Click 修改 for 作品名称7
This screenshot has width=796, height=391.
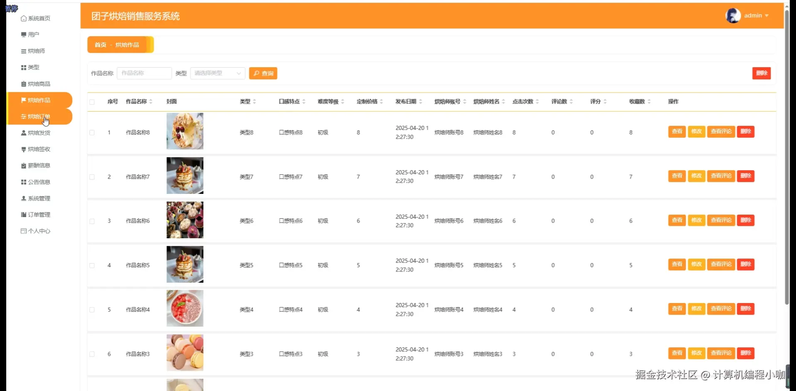(696, 176)
